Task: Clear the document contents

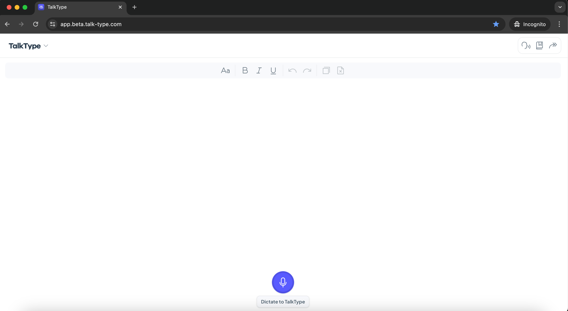Action: tap(340, 70)
